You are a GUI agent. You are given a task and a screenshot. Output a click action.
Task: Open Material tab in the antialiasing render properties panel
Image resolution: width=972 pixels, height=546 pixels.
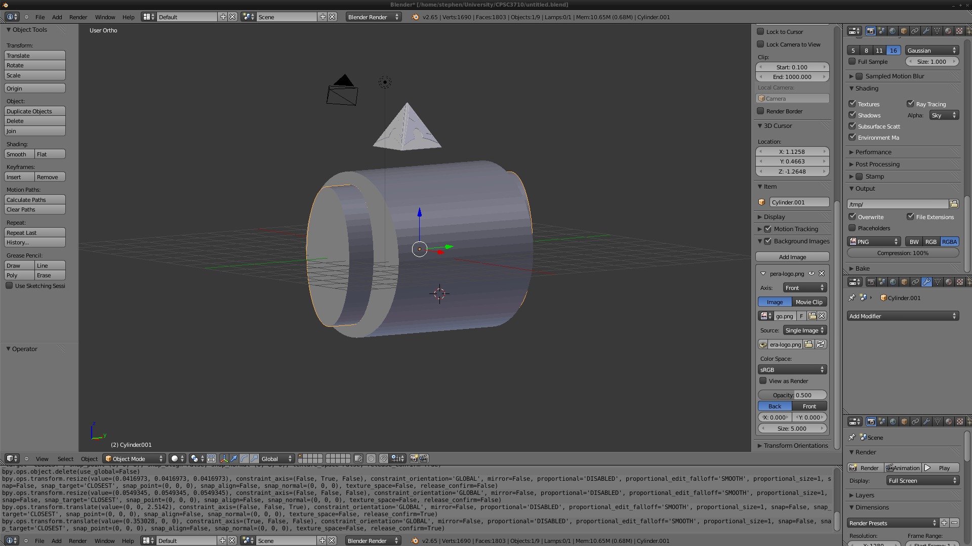pos(948,31)
